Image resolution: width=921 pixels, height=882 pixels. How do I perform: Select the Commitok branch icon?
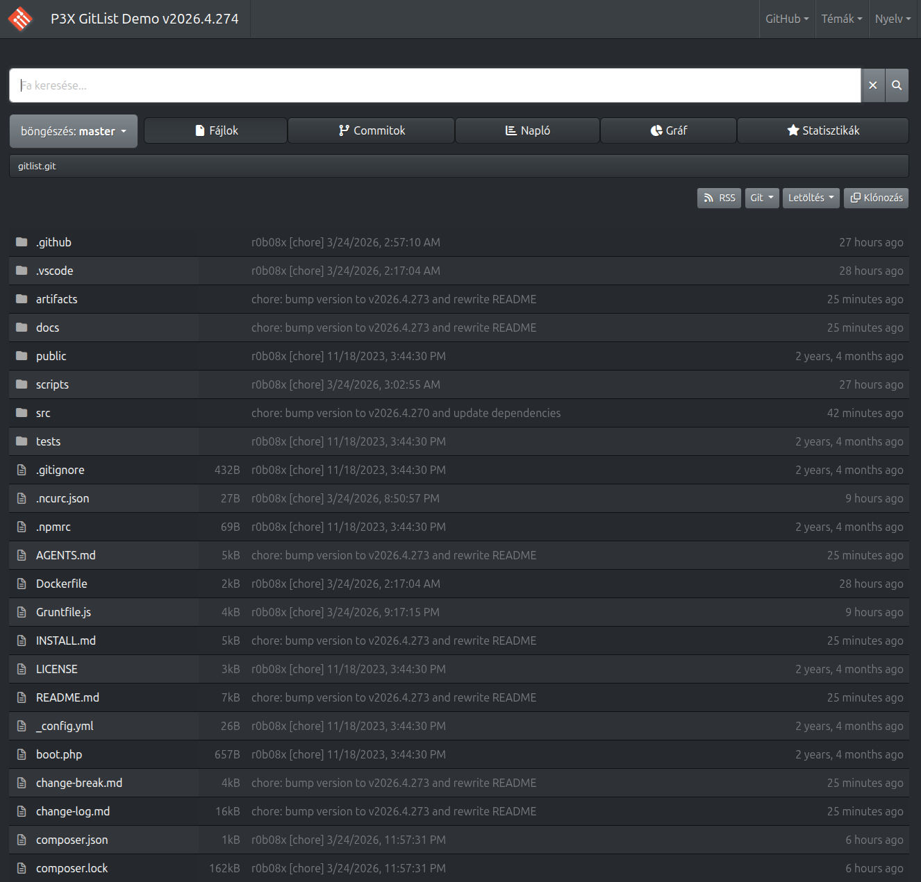click(344, 130)
